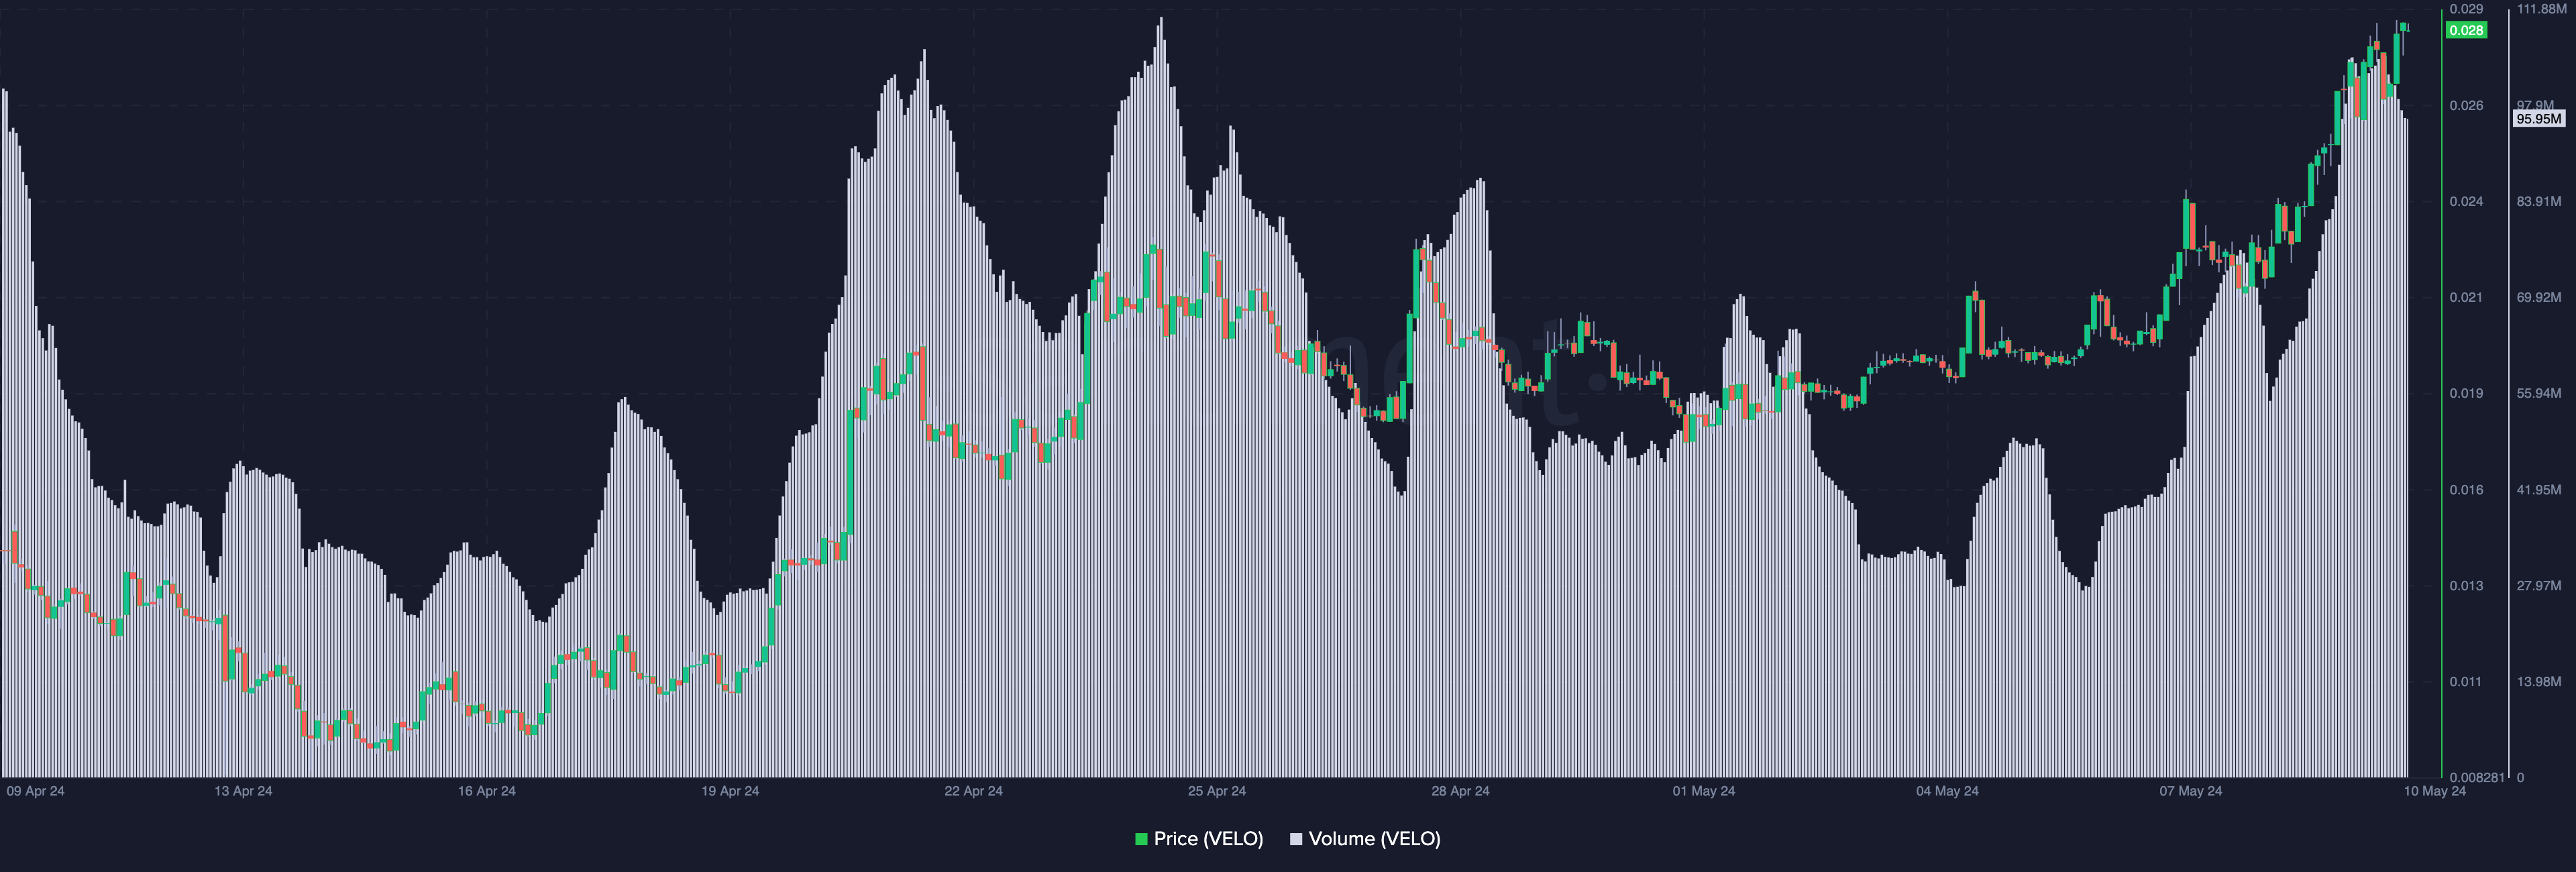Click the 0.011 price axis label
This screenshot has width=2576, height=872.
coord(2466,681)
